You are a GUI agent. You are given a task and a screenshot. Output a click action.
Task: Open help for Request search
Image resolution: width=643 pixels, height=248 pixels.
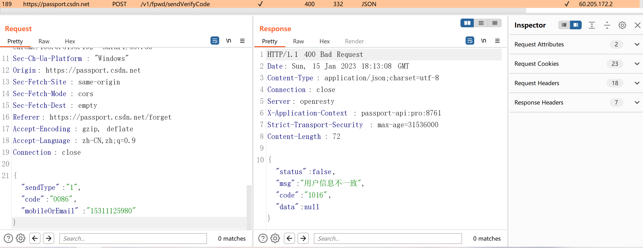(8, 239)
